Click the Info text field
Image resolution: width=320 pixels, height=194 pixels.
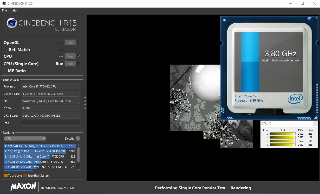(50, 123)
